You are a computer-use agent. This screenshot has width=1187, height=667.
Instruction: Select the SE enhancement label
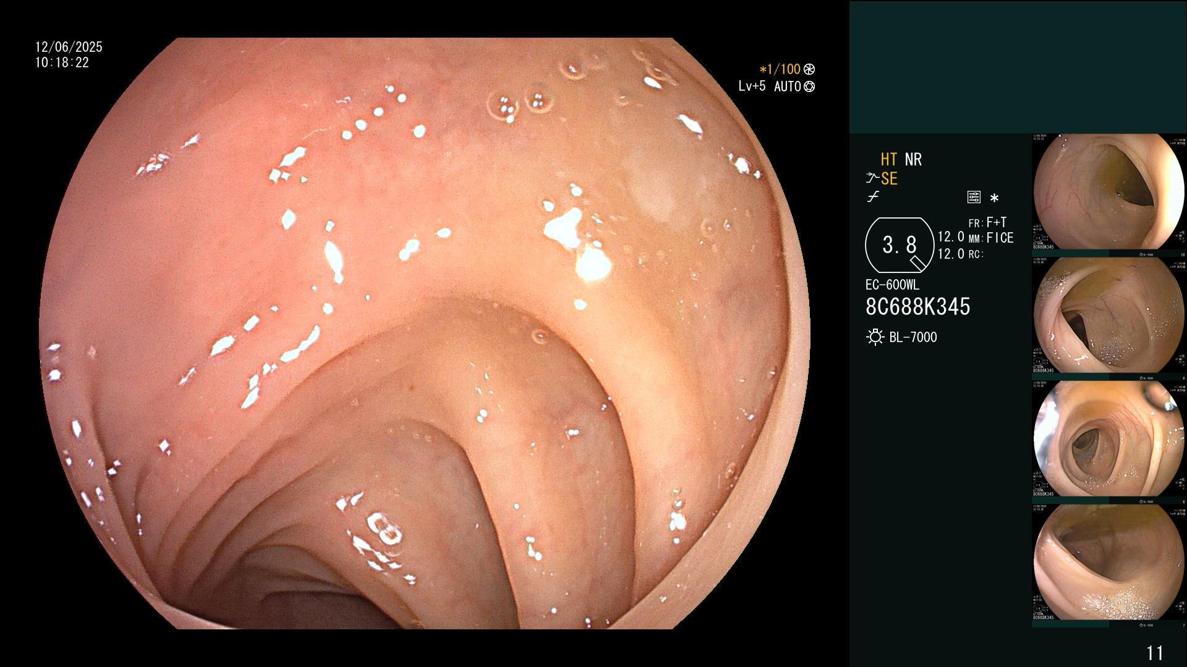(x=889, y=178)
